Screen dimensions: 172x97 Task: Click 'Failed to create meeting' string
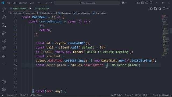coord(107,52)
